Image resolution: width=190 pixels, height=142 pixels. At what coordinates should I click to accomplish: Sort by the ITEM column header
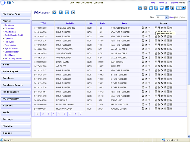43,23
